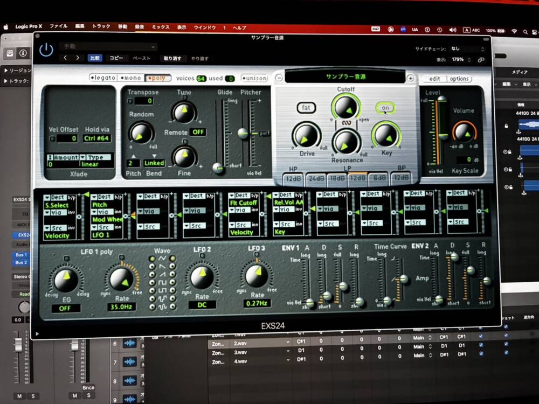Click the minus button left of instrument name
The width and height of the screenshot is (539, 404).
point(279,78)
